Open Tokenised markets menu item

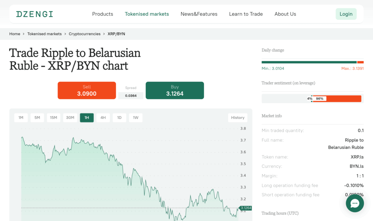coord(147,14)
